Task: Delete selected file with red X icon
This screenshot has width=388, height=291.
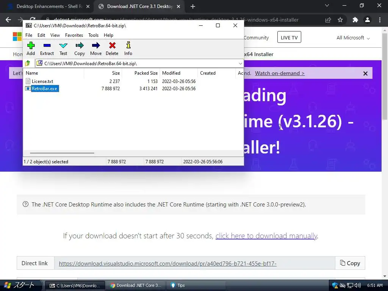Action: click(112, 49)
